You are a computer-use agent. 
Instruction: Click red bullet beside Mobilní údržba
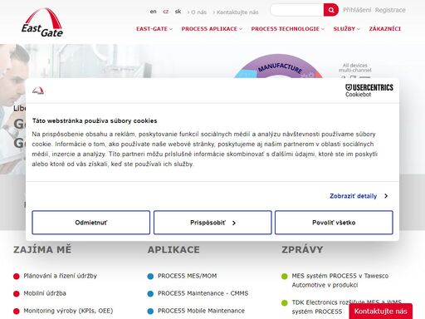[x=17, y=294]
